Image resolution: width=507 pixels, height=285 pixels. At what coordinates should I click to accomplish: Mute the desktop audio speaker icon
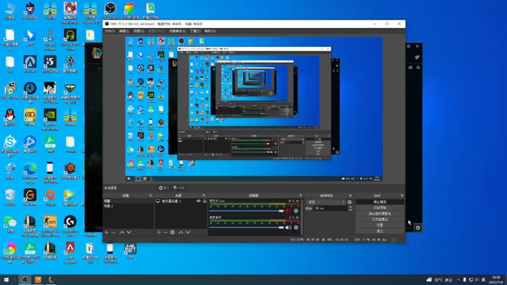coord(288,227)
